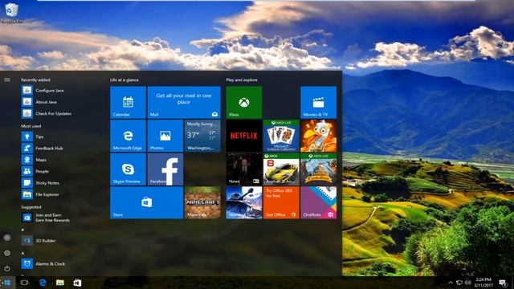
Task: Click the Play and explore group header
Action: point(242,80)
